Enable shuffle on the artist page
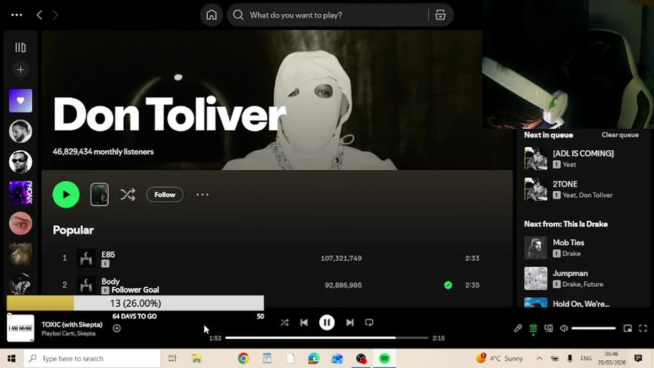The width and height of the screenshot is (654, 368). [127, 194]
